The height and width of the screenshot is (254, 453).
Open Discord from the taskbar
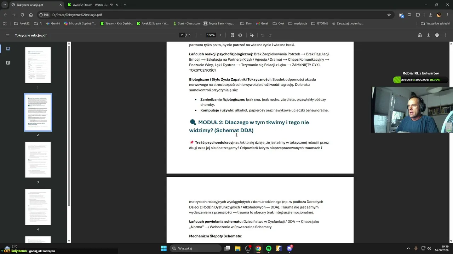pos(289,248)
